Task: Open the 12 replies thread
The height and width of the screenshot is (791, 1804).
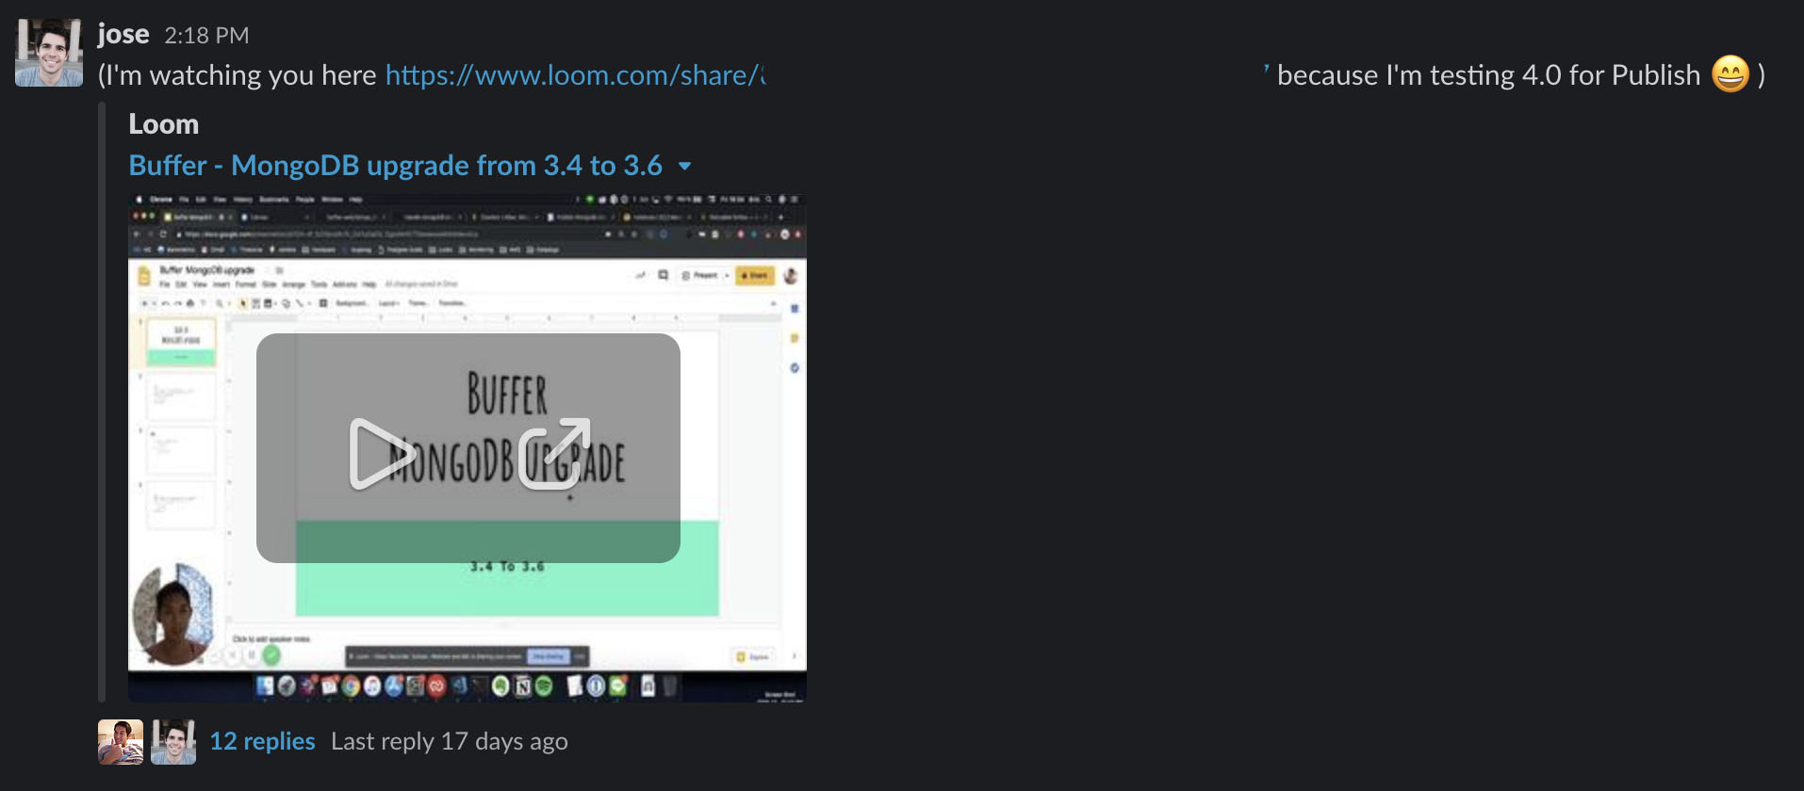Action: (262, 741)
